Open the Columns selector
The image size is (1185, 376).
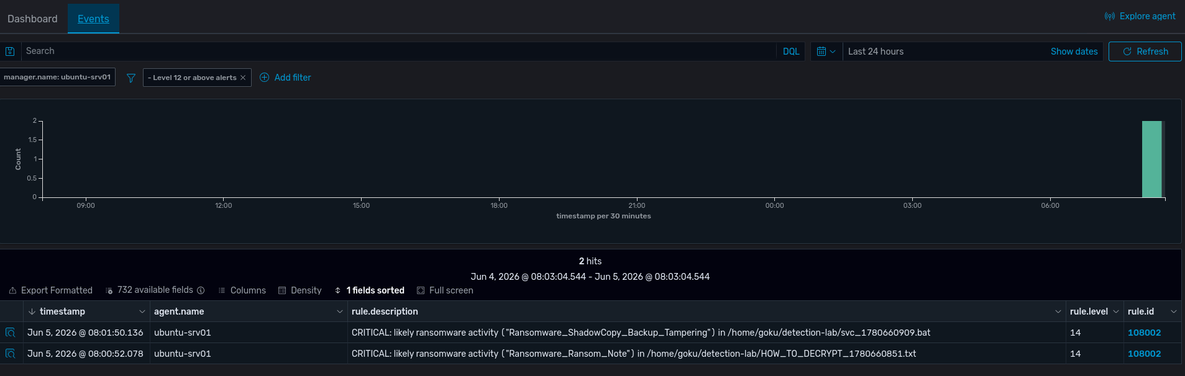(242, 290)
